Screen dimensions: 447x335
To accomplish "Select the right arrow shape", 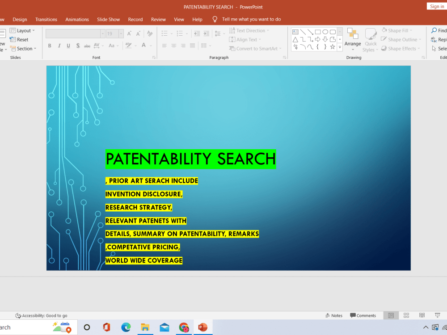I will [317, 39].
